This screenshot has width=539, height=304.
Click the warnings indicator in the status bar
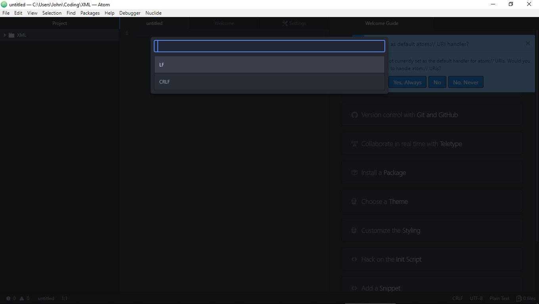pos(25,298)
